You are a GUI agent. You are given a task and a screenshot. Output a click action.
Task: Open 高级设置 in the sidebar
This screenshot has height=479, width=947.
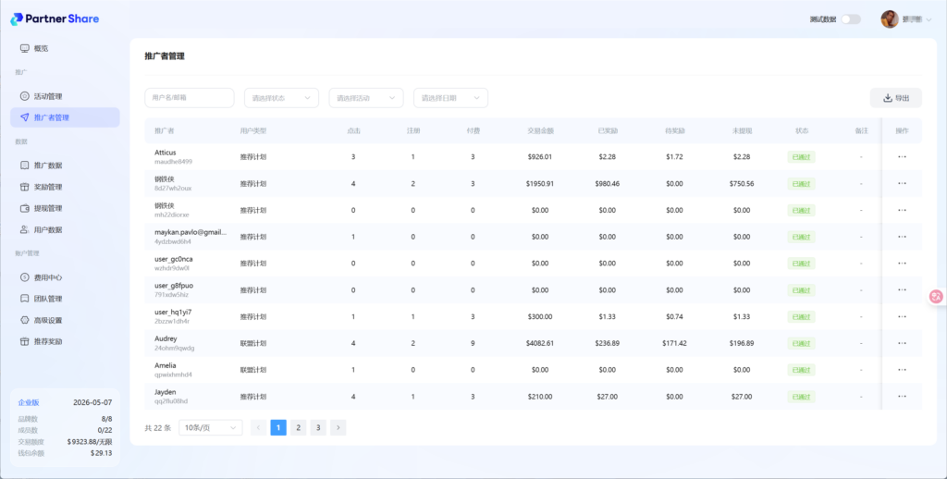48,320
